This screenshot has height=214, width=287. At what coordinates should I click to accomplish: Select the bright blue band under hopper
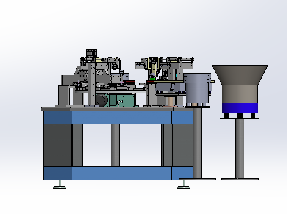click(x=240, y=108)
